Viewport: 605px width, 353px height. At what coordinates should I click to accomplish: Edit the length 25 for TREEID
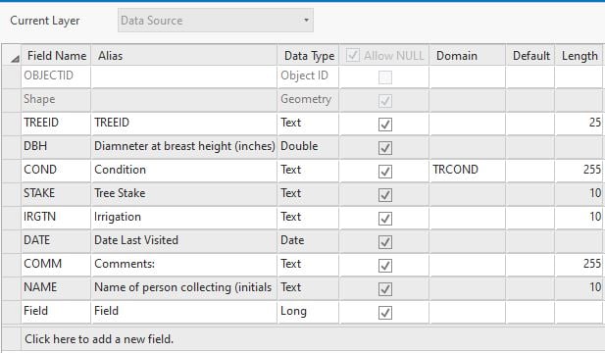pyautogui.click(x=580, y=124)
